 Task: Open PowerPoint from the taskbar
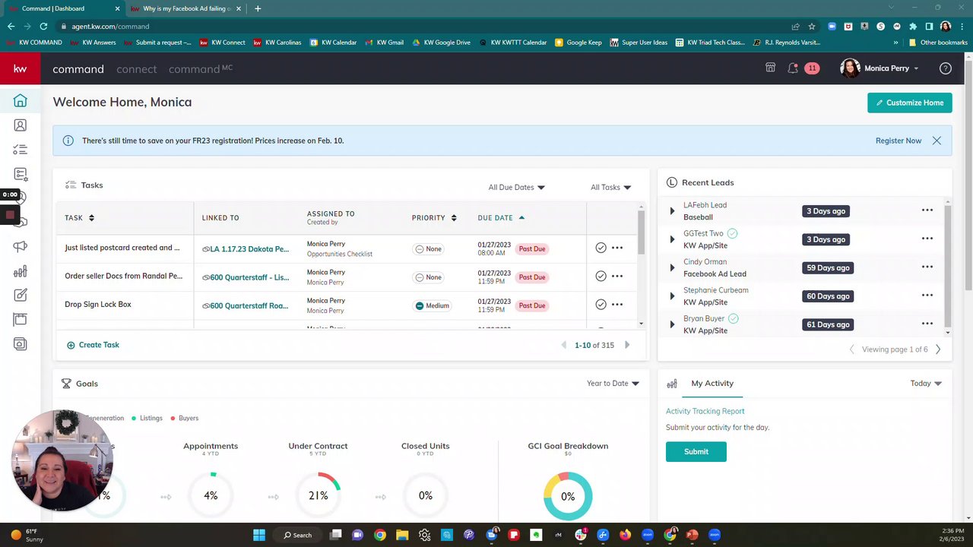(x=692, y=535)
